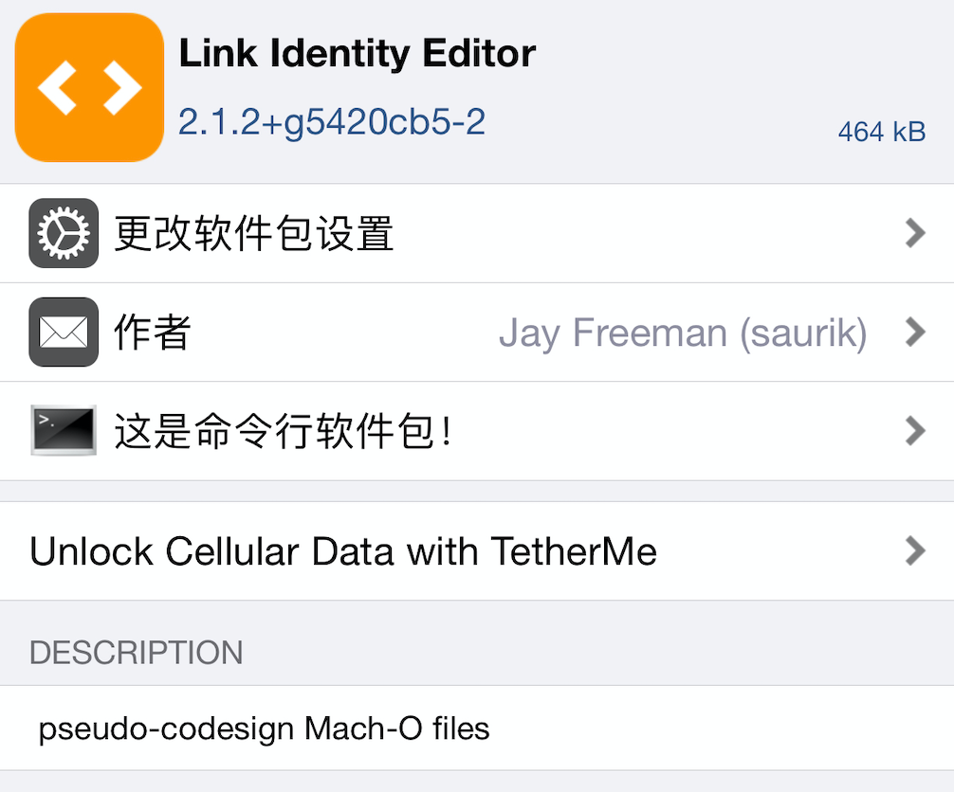Tap the version number 2.1.2+g5420cb5-2
954x792 pixels.
pyautogui.click(x=332, y=122)
